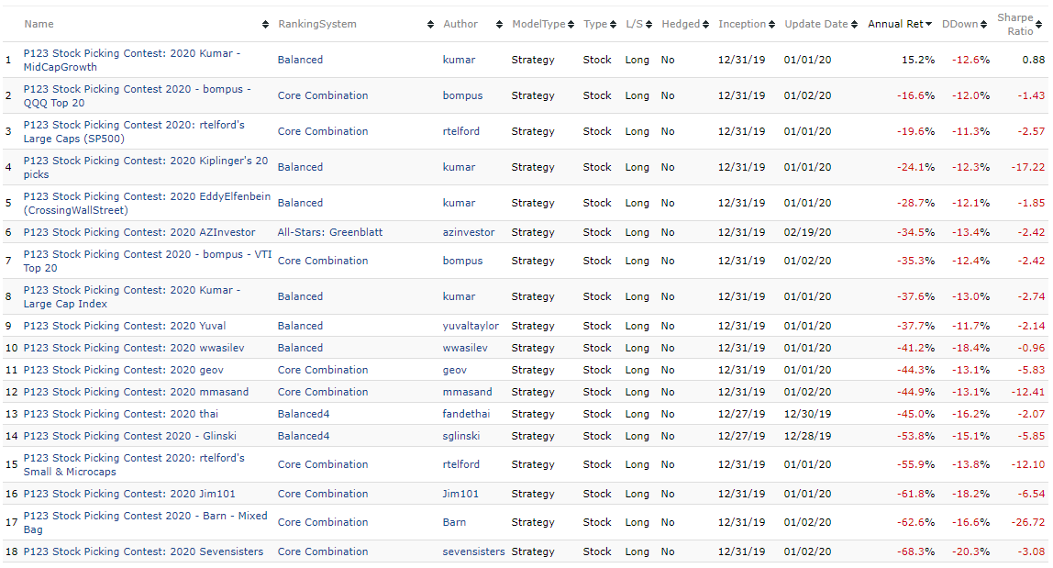View author geov profile
This screenshot has height=568, width=1053.
(x=455, y=370)
